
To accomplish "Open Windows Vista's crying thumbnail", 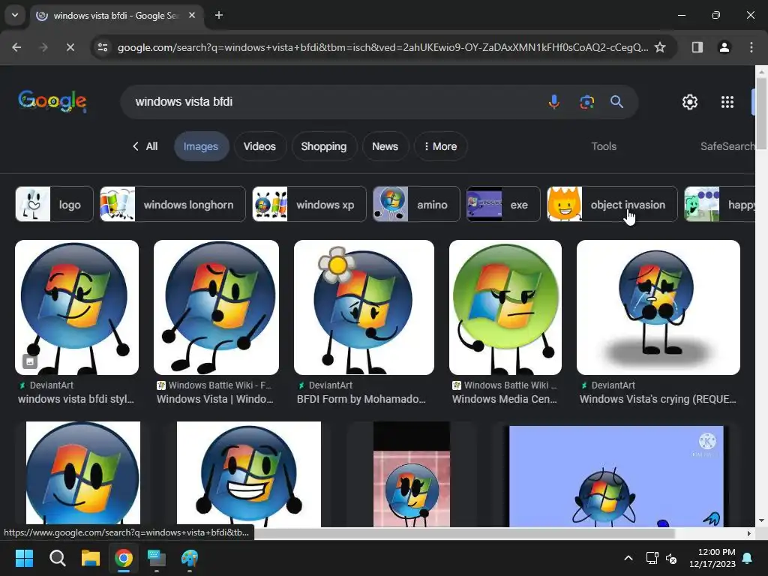I will click(658, 307).
